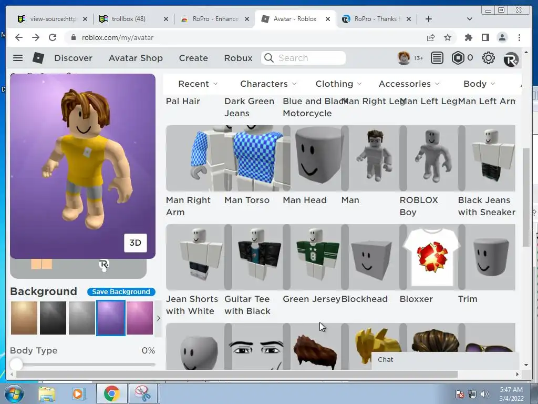Viewport: 538px width, 404px height.
Task: Open the Chrome extensions puzzle icon
Action: pyautogui.click(x=468, y=37)
